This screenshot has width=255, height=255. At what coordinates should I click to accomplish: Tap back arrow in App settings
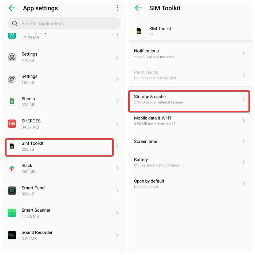[x=12, y=8]
